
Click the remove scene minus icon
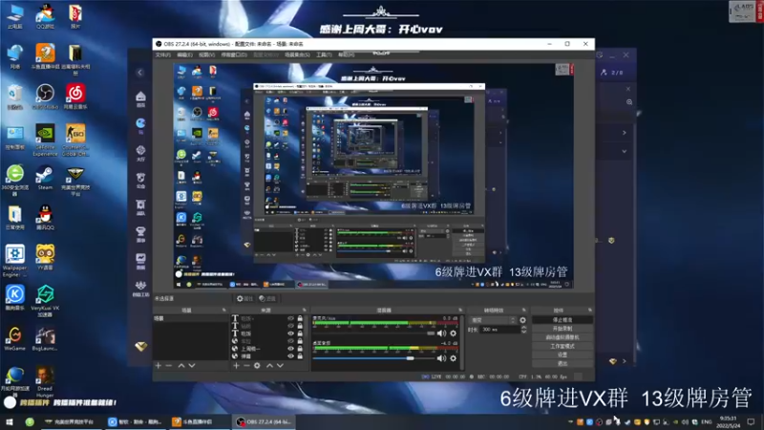(169, 365)
